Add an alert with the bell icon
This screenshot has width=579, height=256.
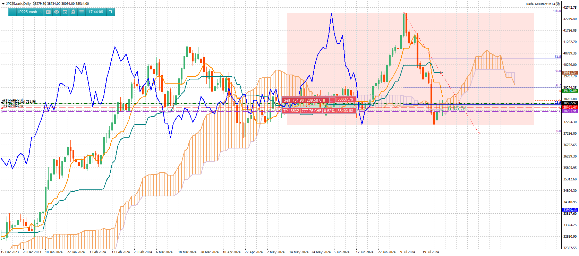[x=73, y=12]
